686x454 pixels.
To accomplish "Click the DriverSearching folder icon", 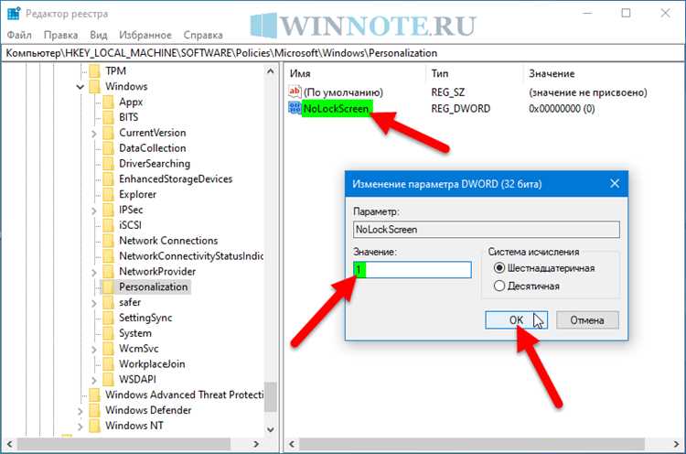I will (108, 163).
